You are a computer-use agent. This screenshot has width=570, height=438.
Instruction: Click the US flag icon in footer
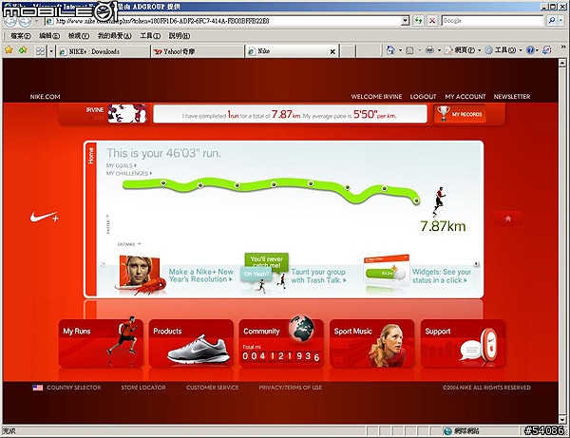pos(37,388)
